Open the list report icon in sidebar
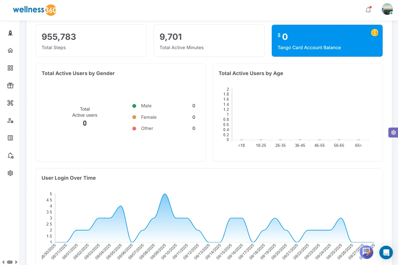 click(10, 138)
